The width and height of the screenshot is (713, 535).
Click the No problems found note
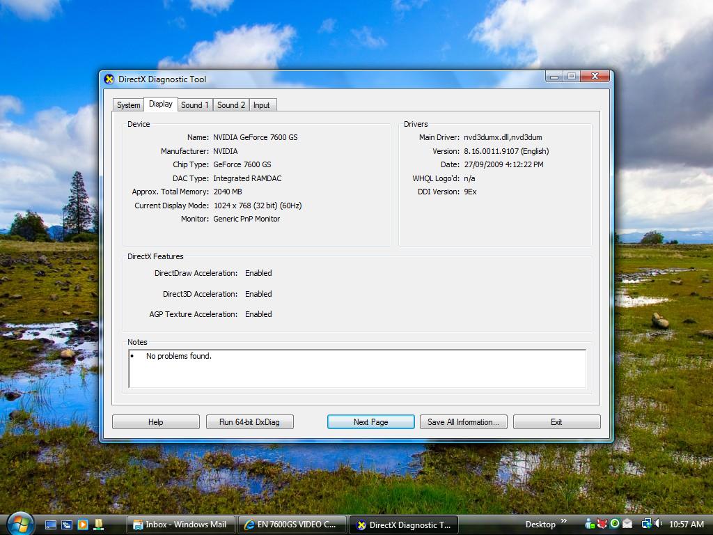click(179, 356)
